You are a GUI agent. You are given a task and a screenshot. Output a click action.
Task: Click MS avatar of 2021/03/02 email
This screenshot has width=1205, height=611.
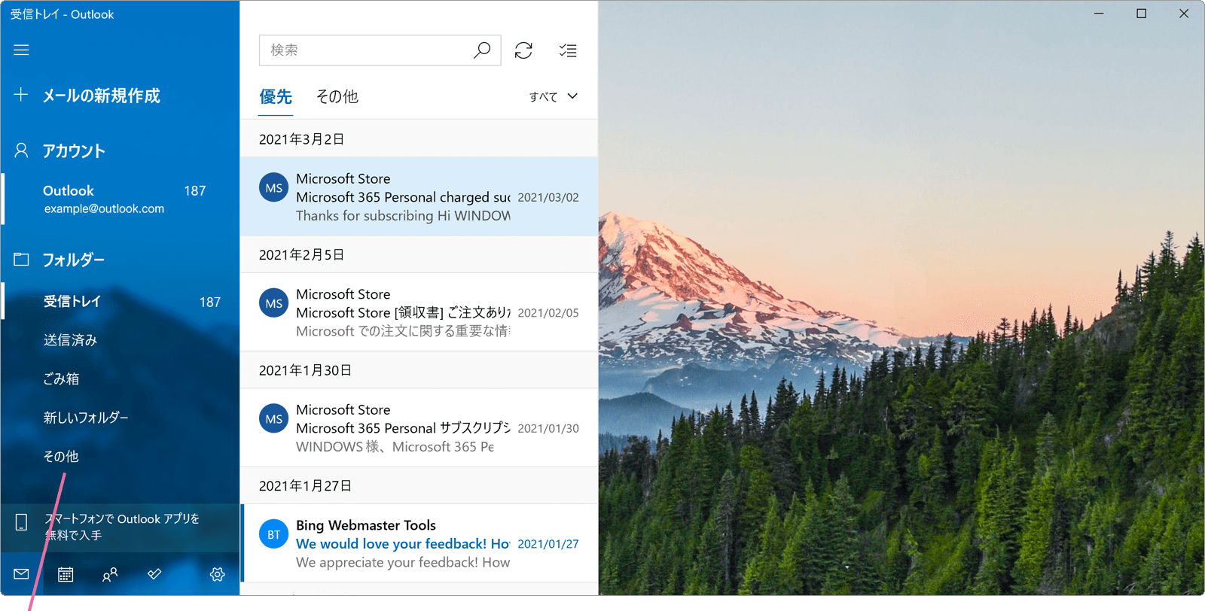pos(274,188)
